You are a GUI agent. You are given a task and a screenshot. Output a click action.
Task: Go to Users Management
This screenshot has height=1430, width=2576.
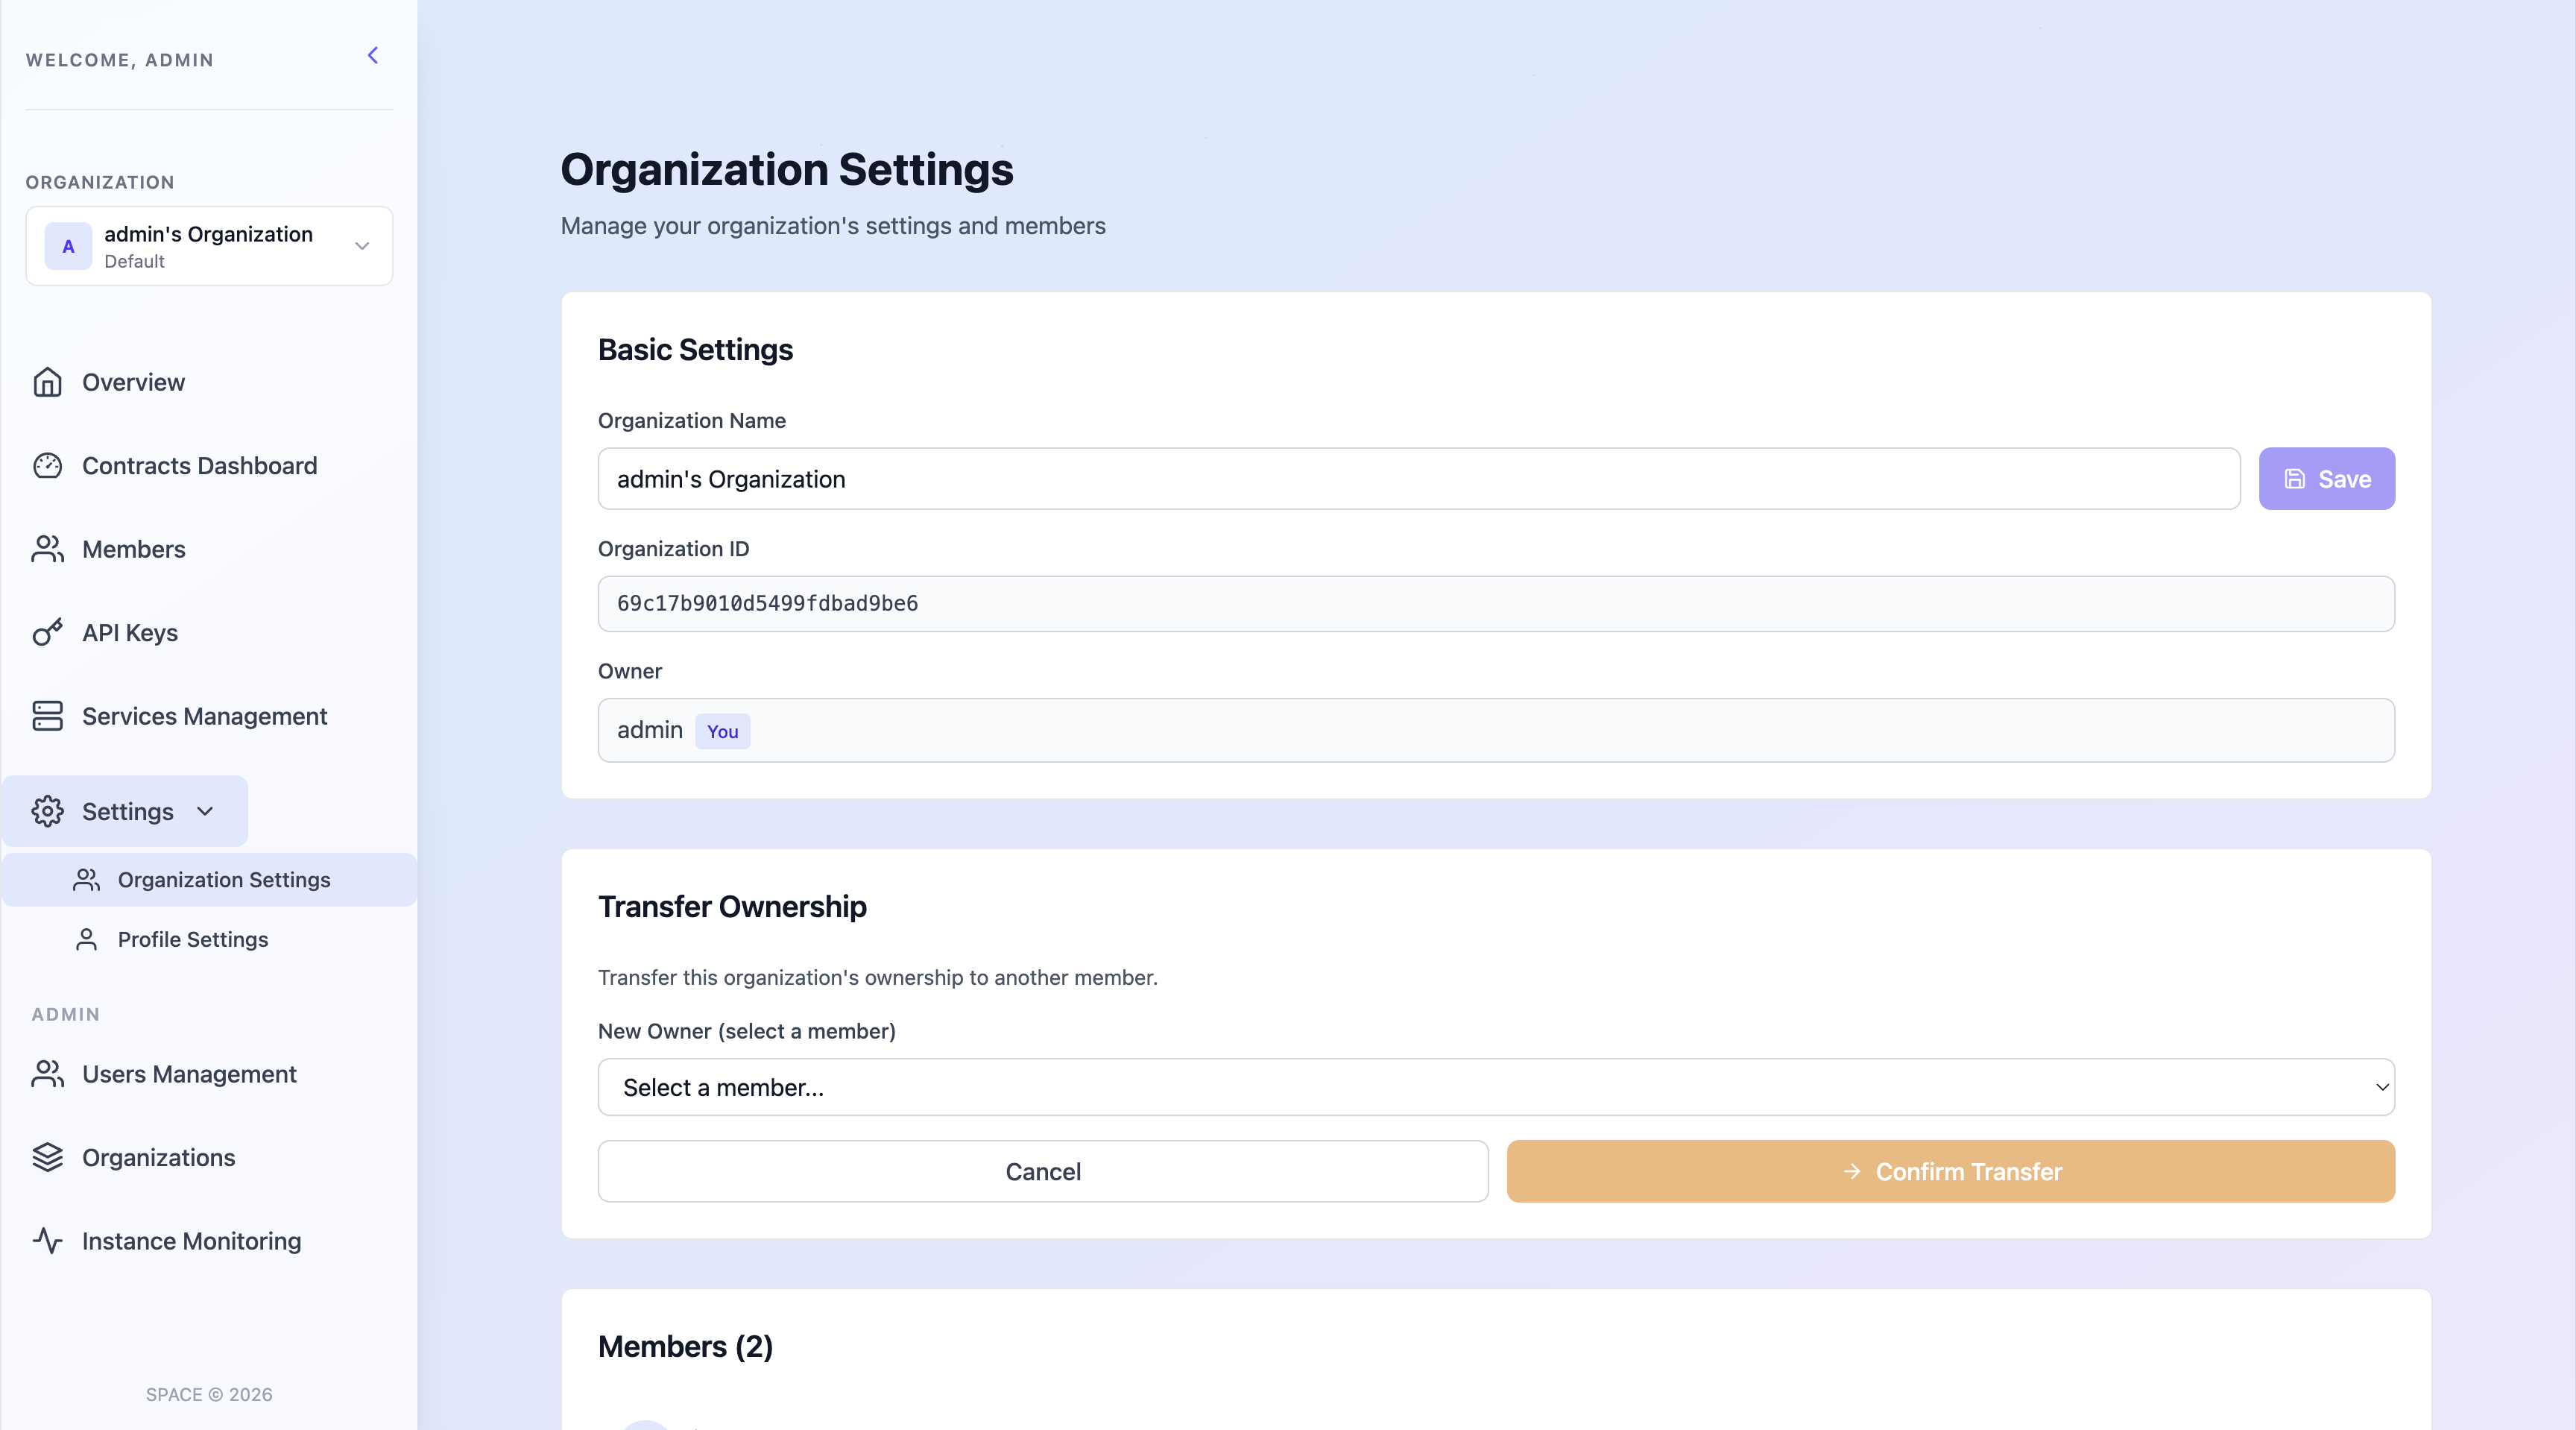189,1074
